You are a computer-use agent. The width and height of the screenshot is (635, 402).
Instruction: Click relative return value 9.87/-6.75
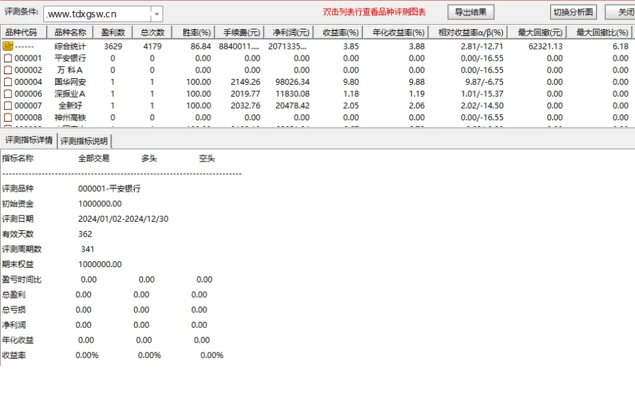484,82
